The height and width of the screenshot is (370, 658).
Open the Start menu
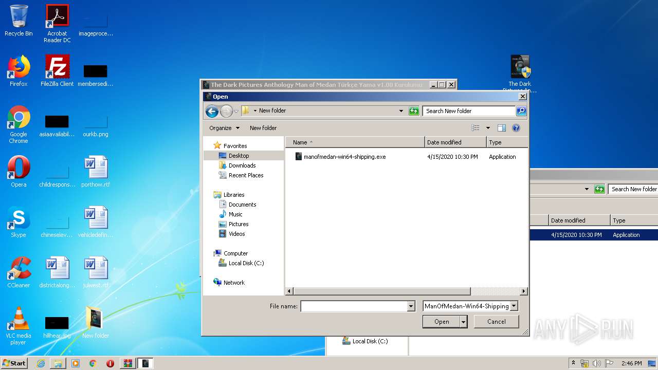pos(14,363)
